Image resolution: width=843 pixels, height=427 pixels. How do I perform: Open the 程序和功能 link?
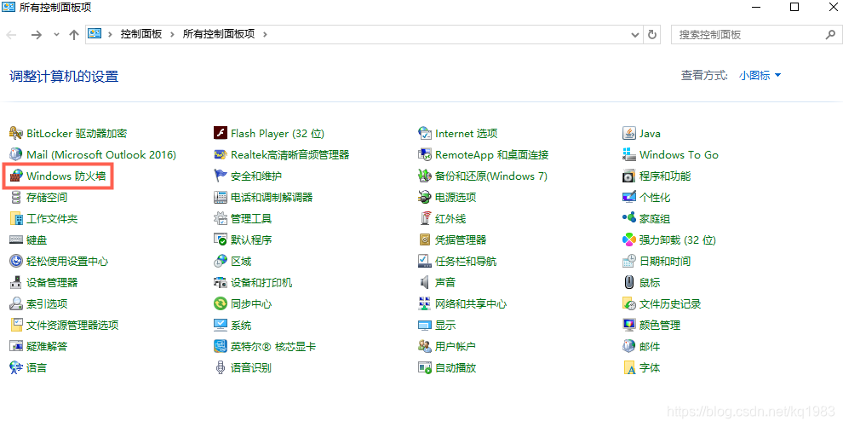point(665,176)
